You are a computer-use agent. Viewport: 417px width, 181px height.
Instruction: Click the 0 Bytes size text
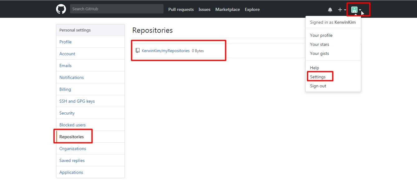[198, 51]
